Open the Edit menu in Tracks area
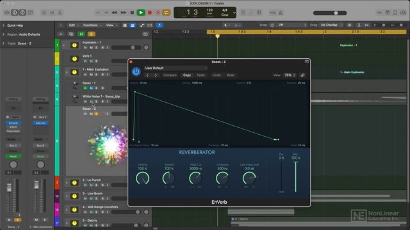The image size is (410, 230). point(73,26)
